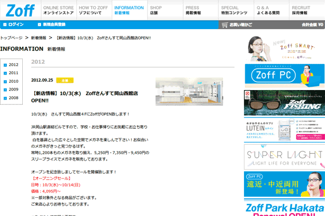Screen dimensions: 325x216
Task: Open the Zoff FISHING banner
Action: click(285, 103)
